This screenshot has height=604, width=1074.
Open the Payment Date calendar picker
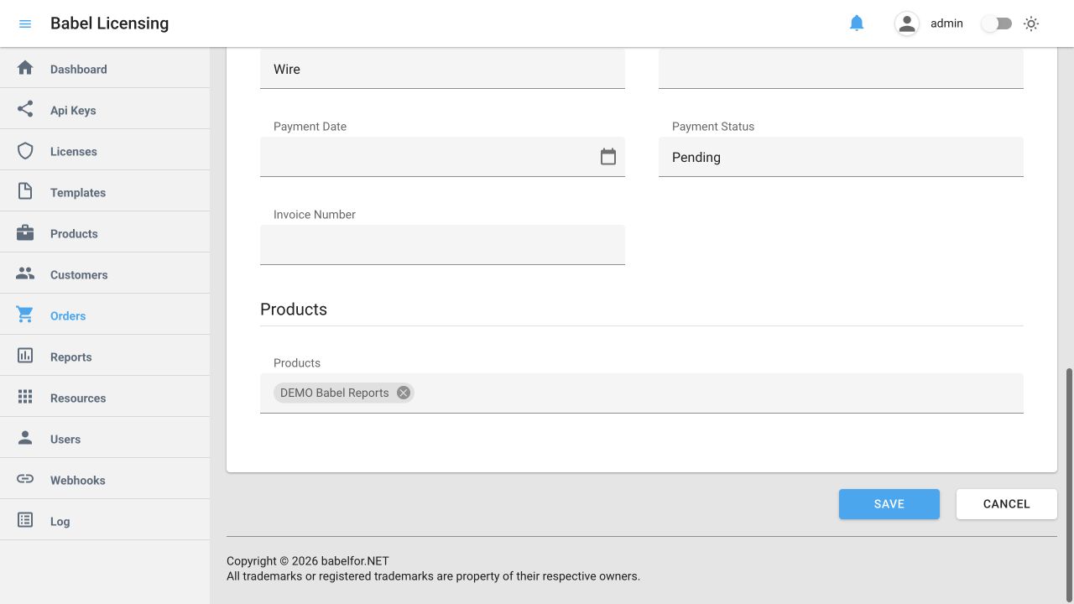pos(608,157)
